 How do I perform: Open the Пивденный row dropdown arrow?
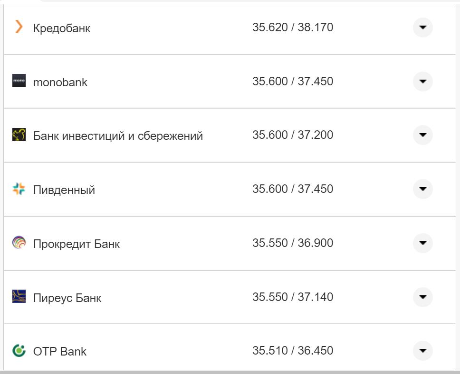pyautogui.click(x=422, y=189)
